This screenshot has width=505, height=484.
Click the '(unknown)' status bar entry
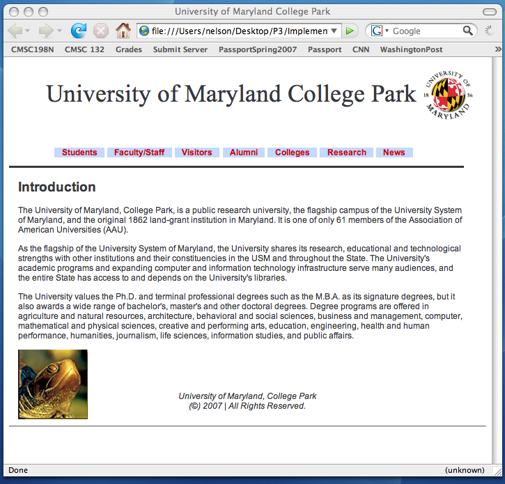[465, 470]
